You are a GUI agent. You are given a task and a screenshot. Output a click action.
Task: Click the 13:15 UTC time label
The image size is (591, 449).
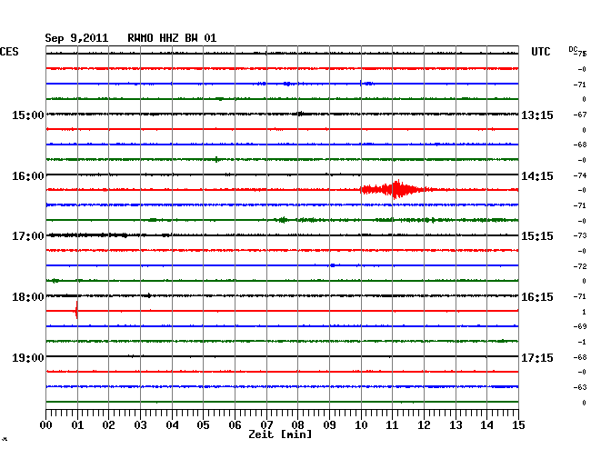pyautogui.click(x=537, y=115)
